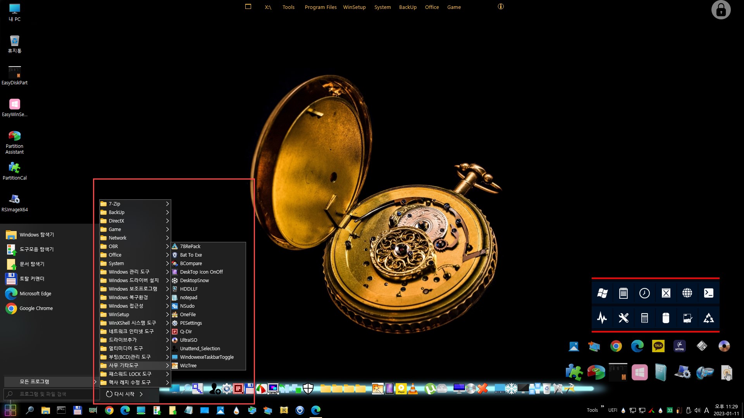Open the Recycle Bin (휴지통) desktop icon
This screenshot has width=744, height=418.
tap(15, 43)
